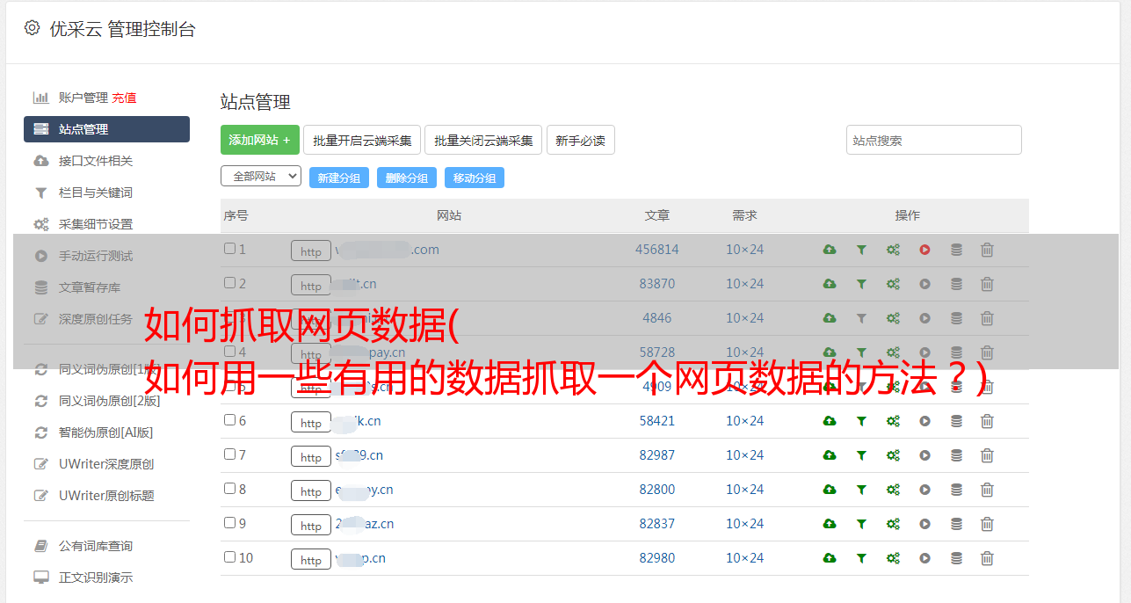
Task: Open the database icon in the 456814 row
Action: point(956,250)
